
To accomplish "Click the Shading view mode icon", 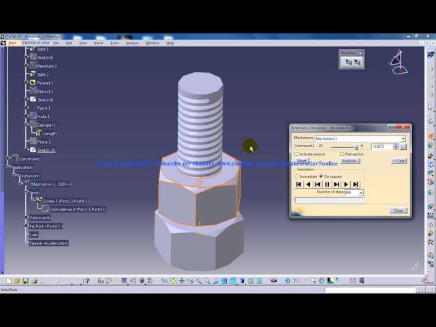I will (x=242, y=281).
